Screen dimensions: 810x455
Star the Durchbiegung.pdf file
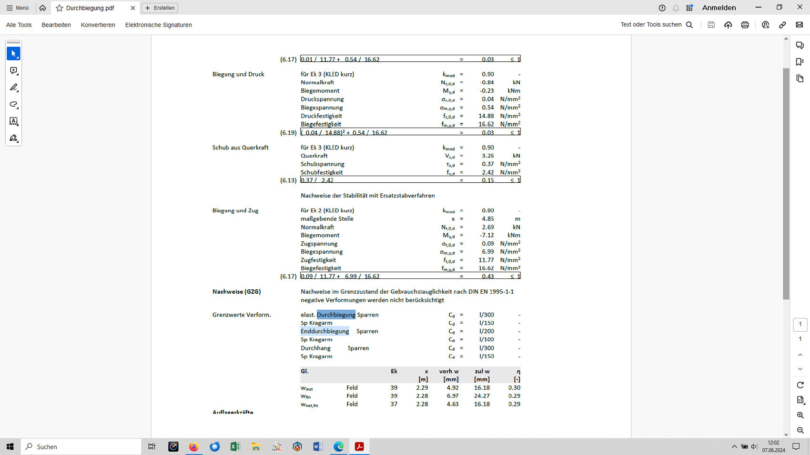(x=60, y=8)
